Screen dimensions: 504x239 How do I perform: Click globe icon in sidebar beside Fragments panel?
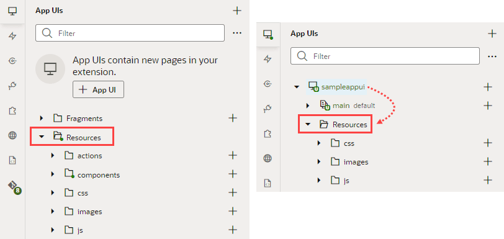tap(12, 135)
